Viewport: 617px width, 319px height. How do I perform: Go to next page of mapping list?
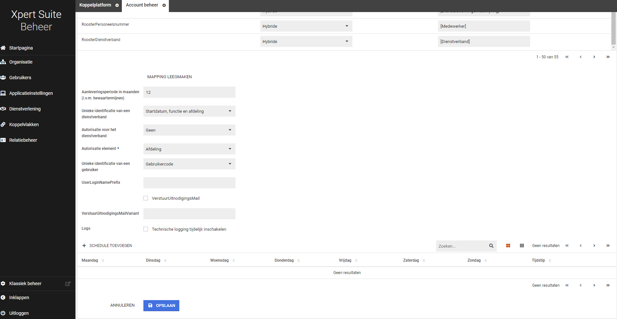pyautogui.click(x=594, y=57)
